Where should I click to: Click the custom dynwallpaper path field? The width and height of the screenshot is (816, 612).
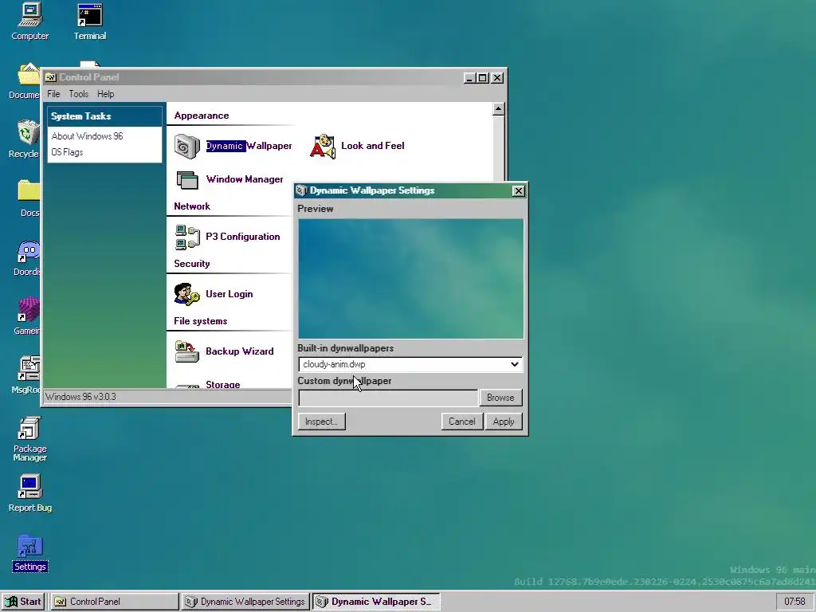388,398
